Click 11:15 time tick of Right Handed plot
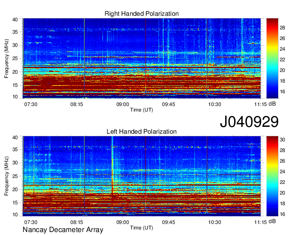 (x=261, y=104)
